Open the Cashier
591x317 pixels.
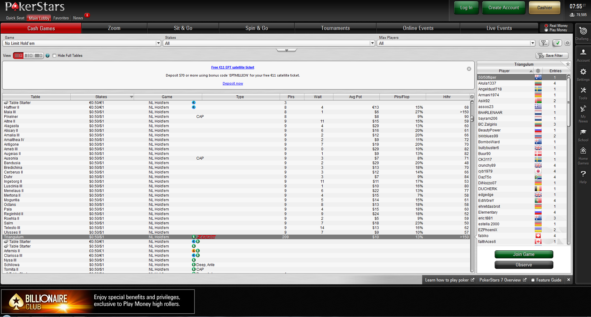(545, 8)
